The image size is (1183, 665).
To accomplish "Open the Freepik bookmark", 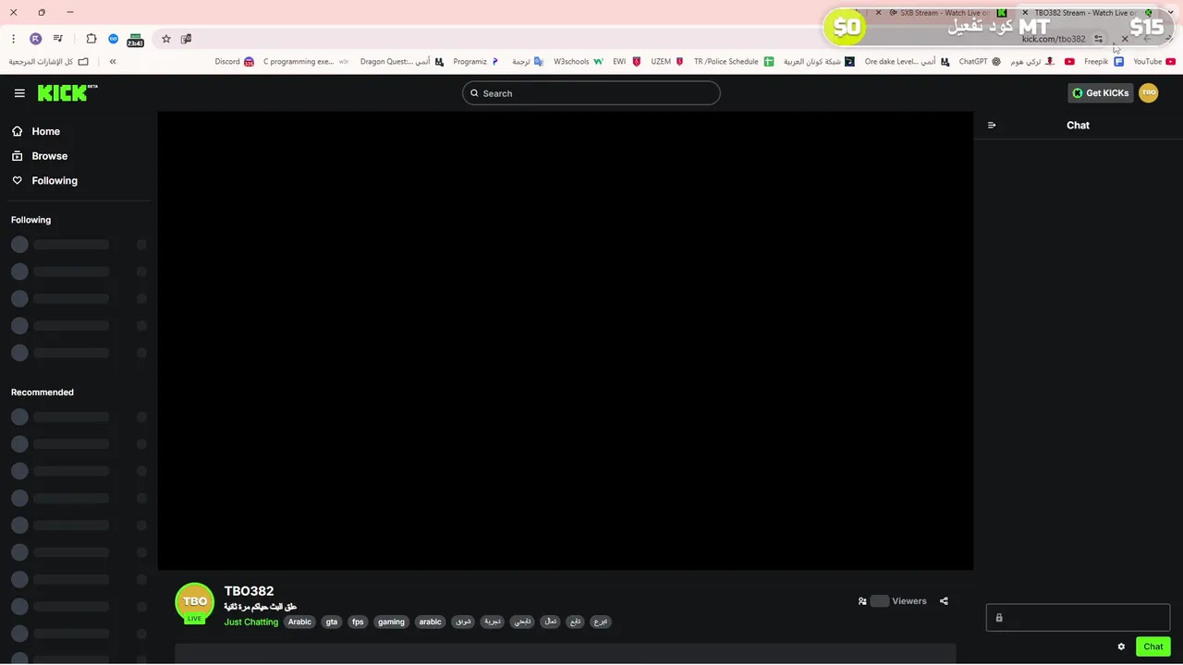I will tap(1104, 62).
